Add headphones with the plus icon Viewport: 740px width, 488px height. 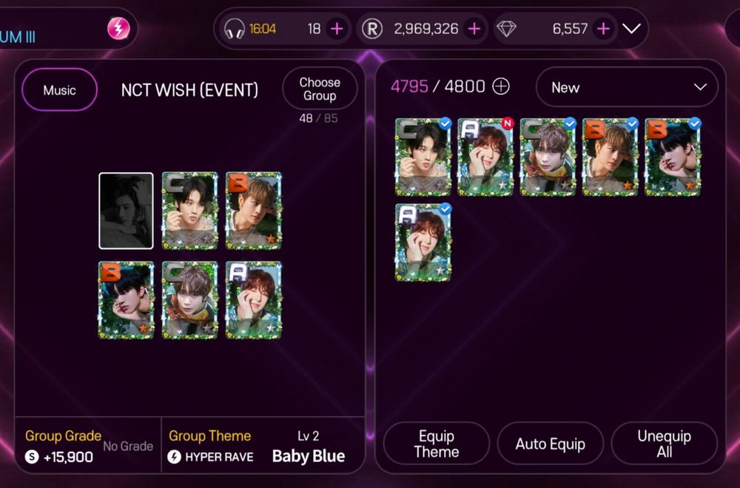337,29
